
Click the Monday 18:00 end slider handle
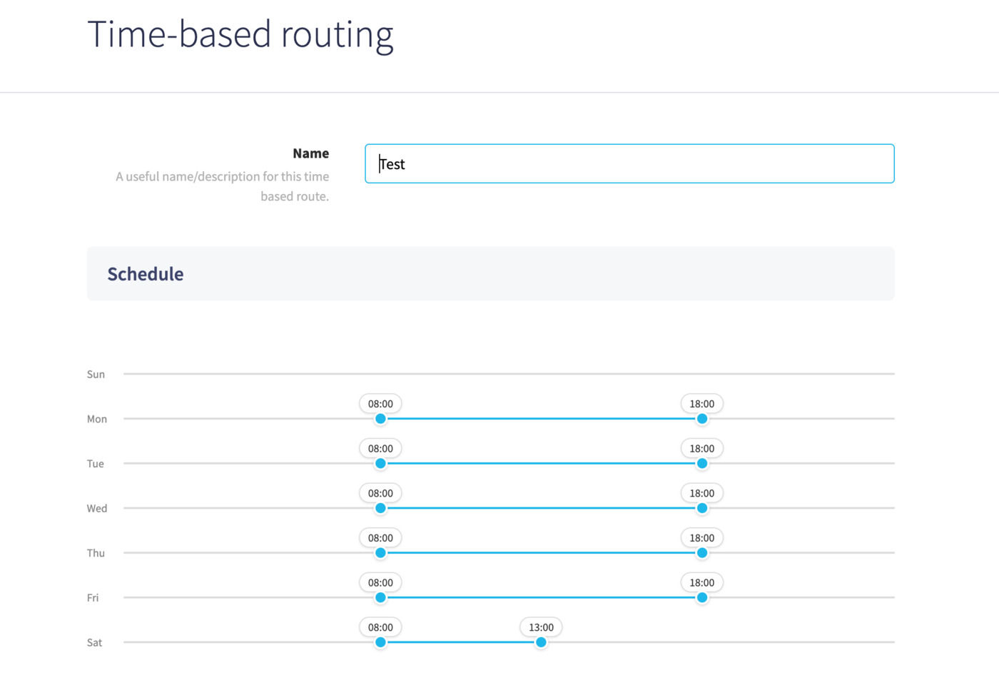click(702, 419)
